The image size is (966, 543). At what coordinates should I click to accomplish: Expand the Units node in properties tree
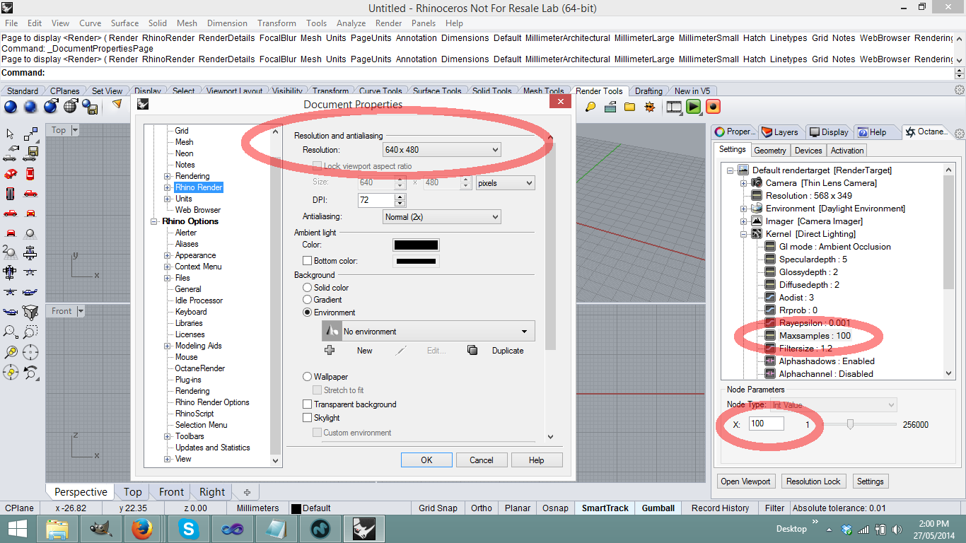coord(168,199)
